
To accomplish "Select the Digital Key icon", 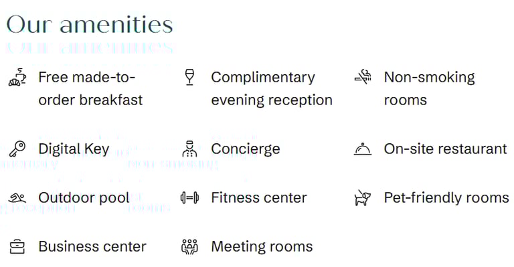I will (17, 149).
